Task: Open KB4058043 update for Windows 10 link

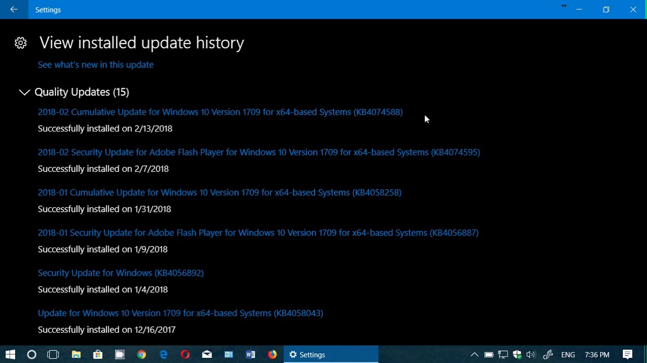Action: tap(180, 313)
